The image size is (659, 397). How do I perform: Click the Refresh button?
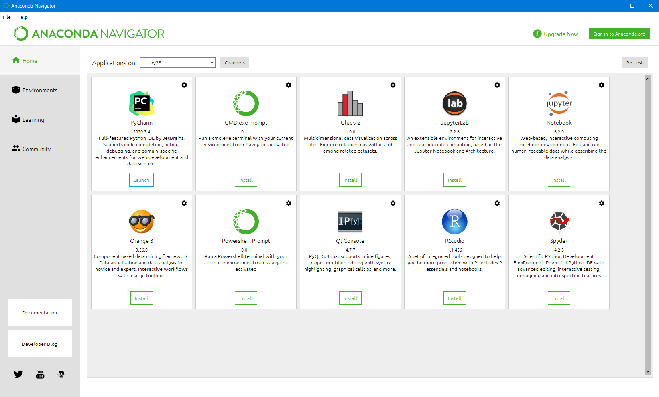click(635, 62)
